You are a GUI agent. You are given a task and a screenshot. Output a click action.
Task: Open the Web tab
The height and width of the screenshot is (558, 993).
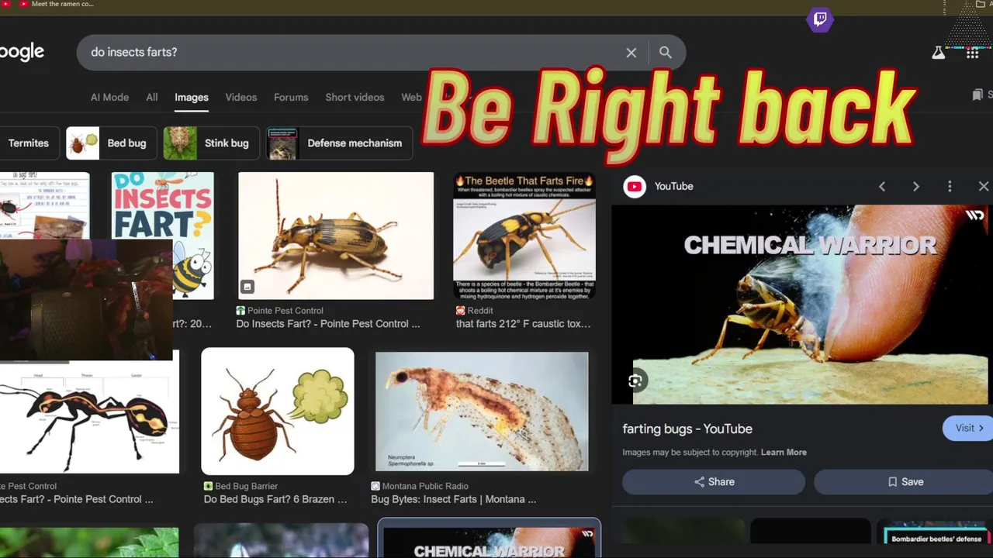411,98
